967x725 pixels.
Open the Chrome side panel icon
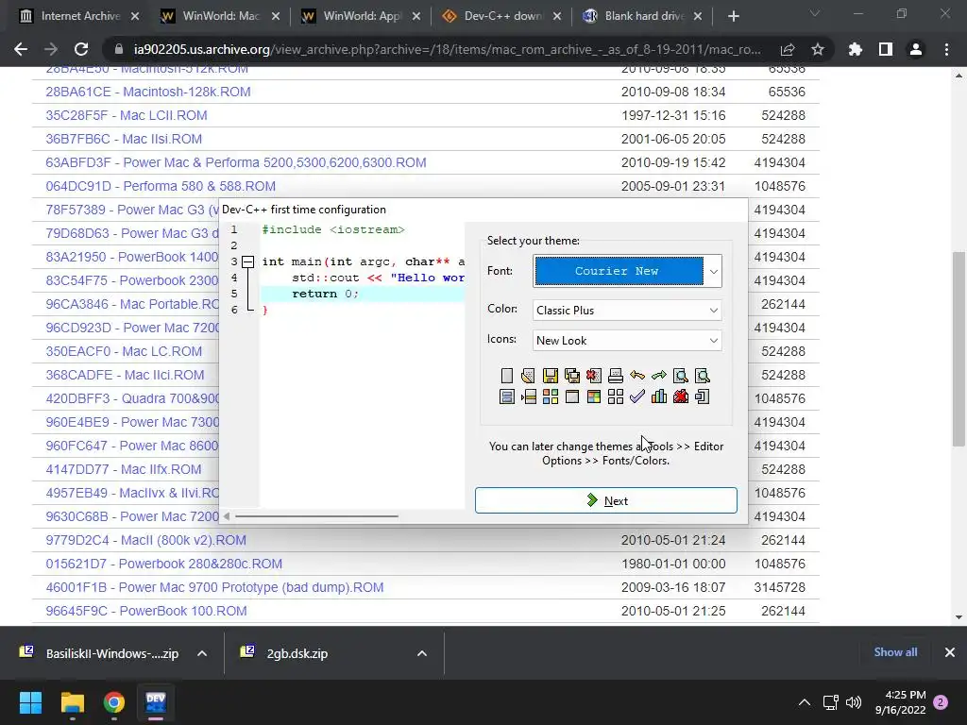pos(886,49)
